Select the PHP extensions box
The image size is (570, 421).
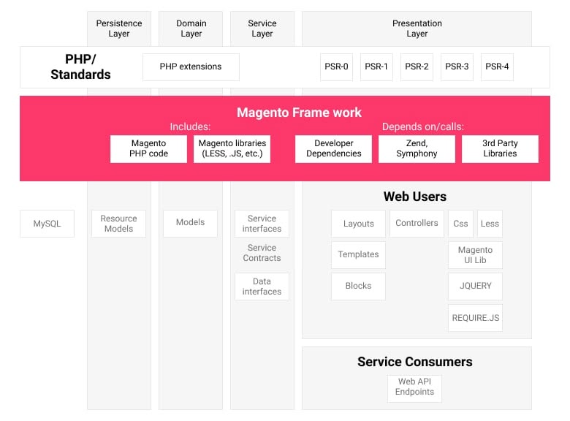click(191, 67)
